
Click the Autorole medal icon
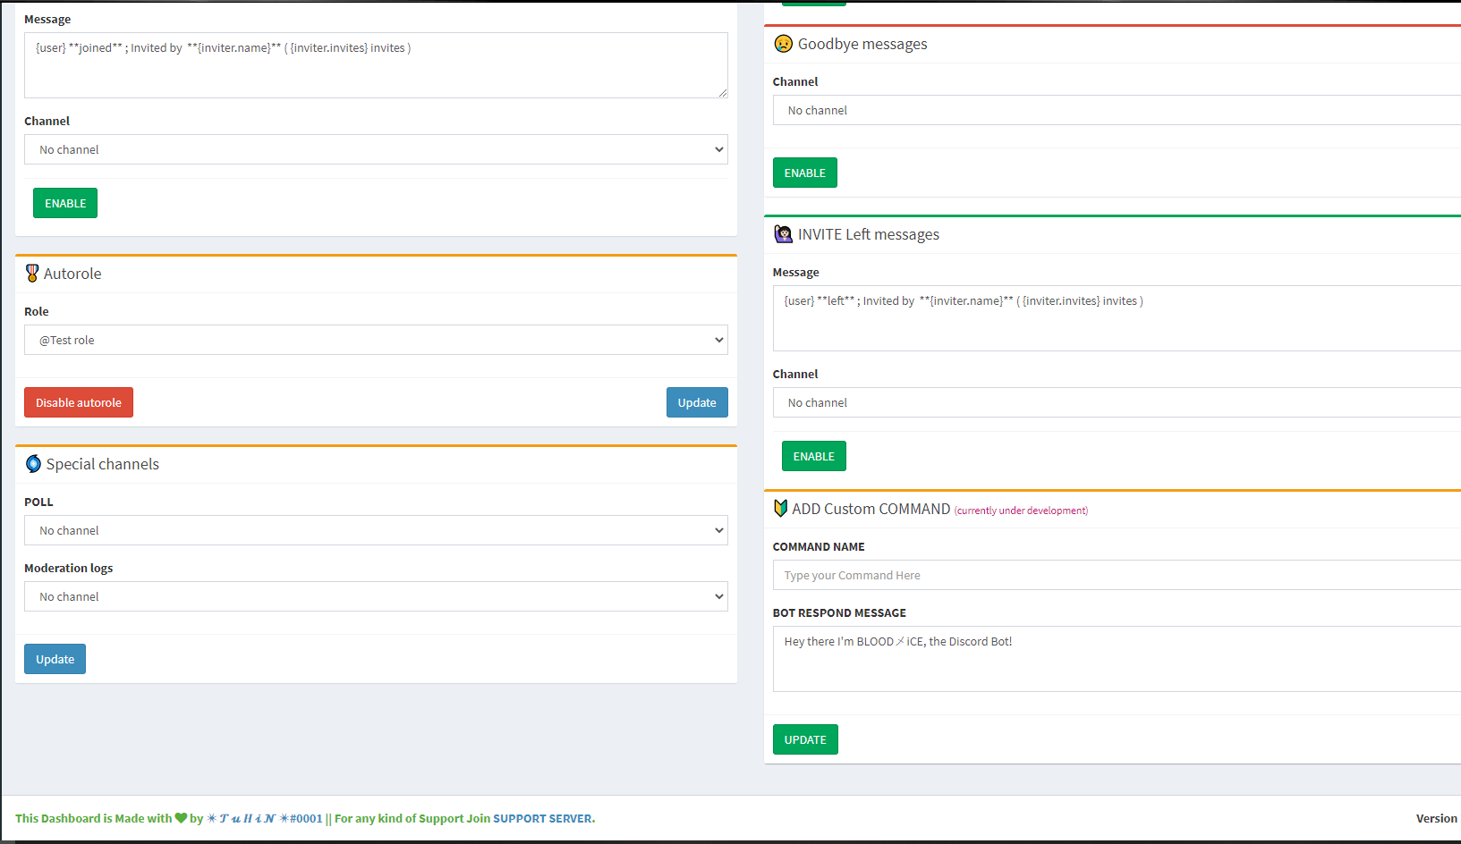click(x=32, y=274)
